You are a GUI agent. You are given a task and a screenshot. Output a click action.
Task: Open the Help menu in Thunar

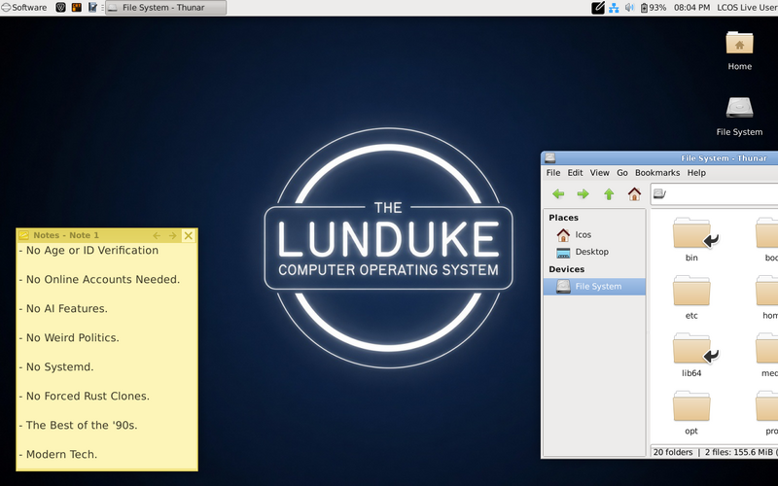[x=696, y=173]
